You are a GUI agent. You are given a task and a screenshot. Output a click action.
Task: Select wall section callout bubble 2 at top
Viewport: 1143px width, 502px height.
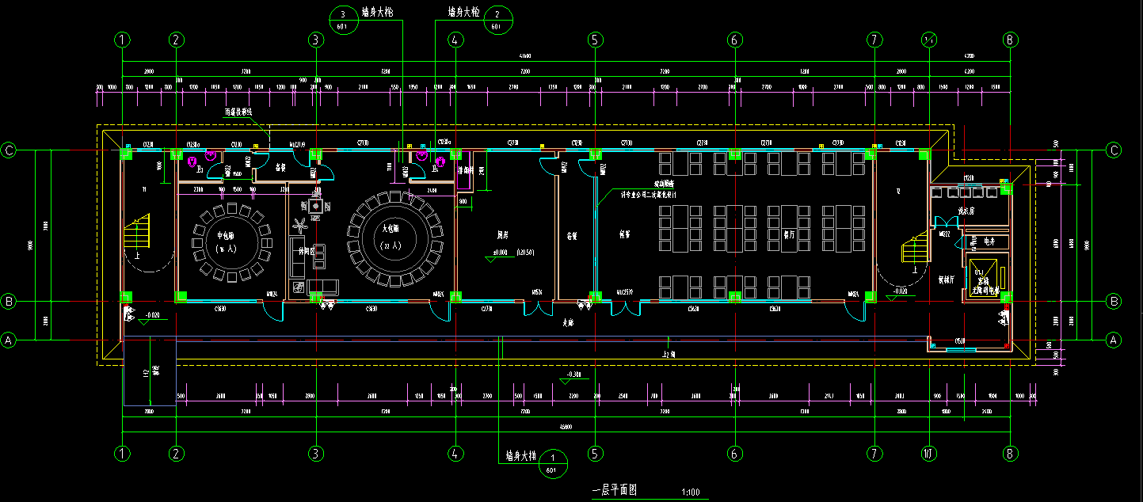(497, 18)
